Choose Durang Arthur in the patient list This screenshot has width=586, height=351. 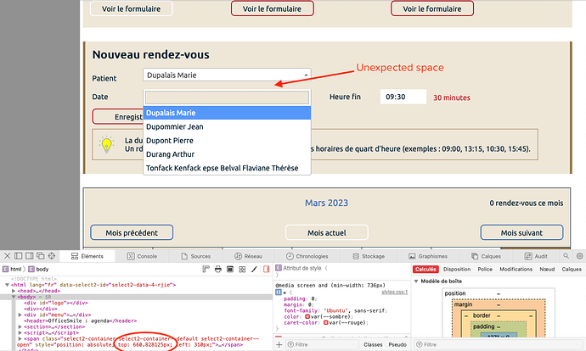228,154
